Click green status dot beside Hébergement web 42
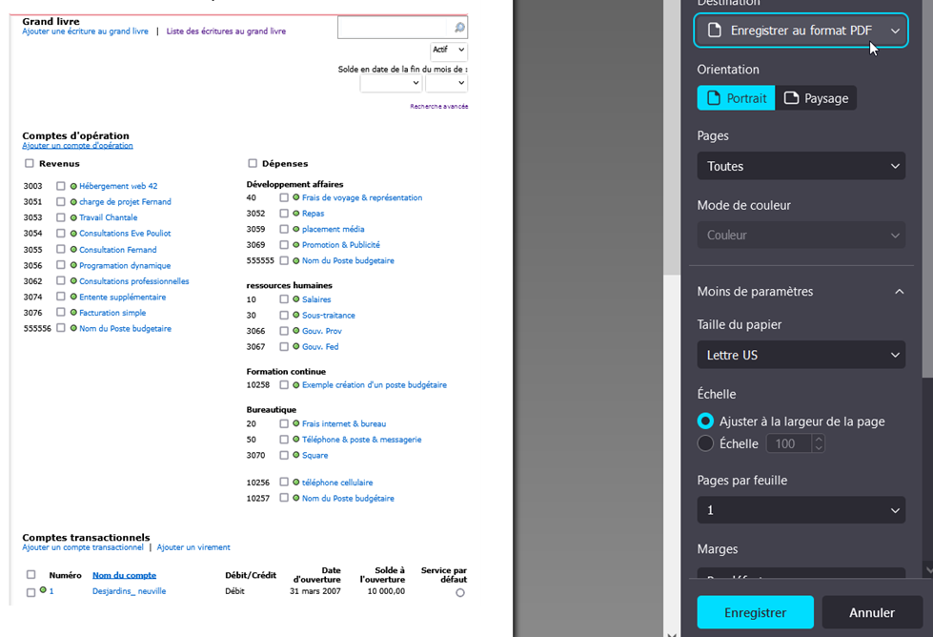The height and width of the screenshot is (637, 933). click(x=73, y=187)
